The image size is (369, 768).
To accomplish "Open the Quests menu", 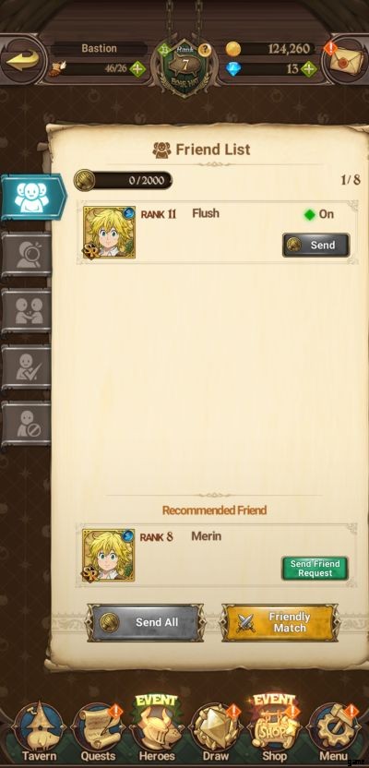I will point(98,732).
